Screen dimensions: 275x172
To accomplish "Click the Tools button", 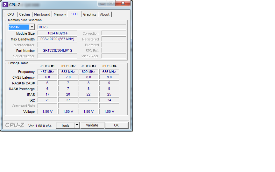I will pos(65,125).
